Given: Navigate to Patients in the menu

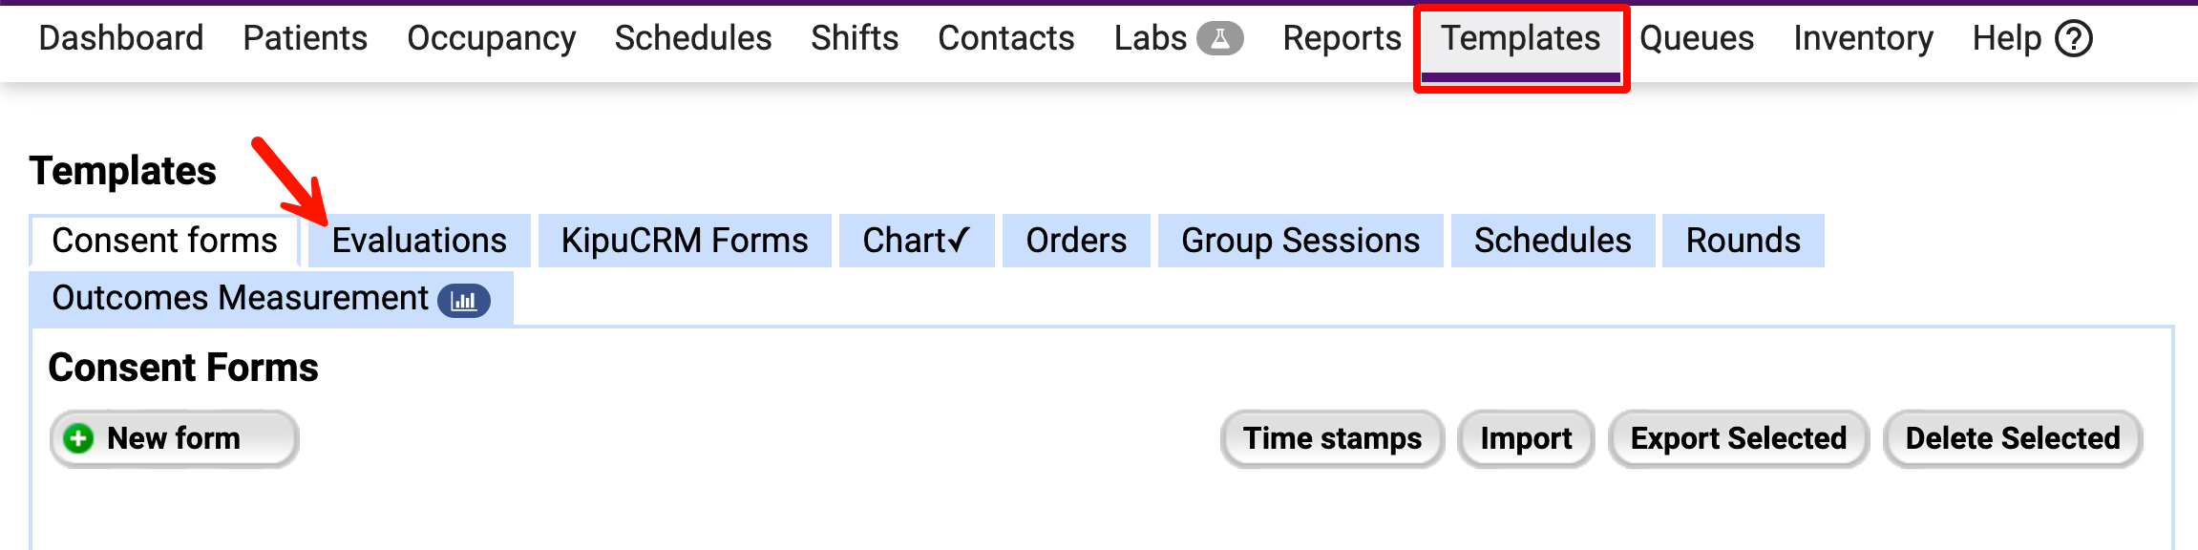Looking at the screenshot, I should tap(305, 38).
